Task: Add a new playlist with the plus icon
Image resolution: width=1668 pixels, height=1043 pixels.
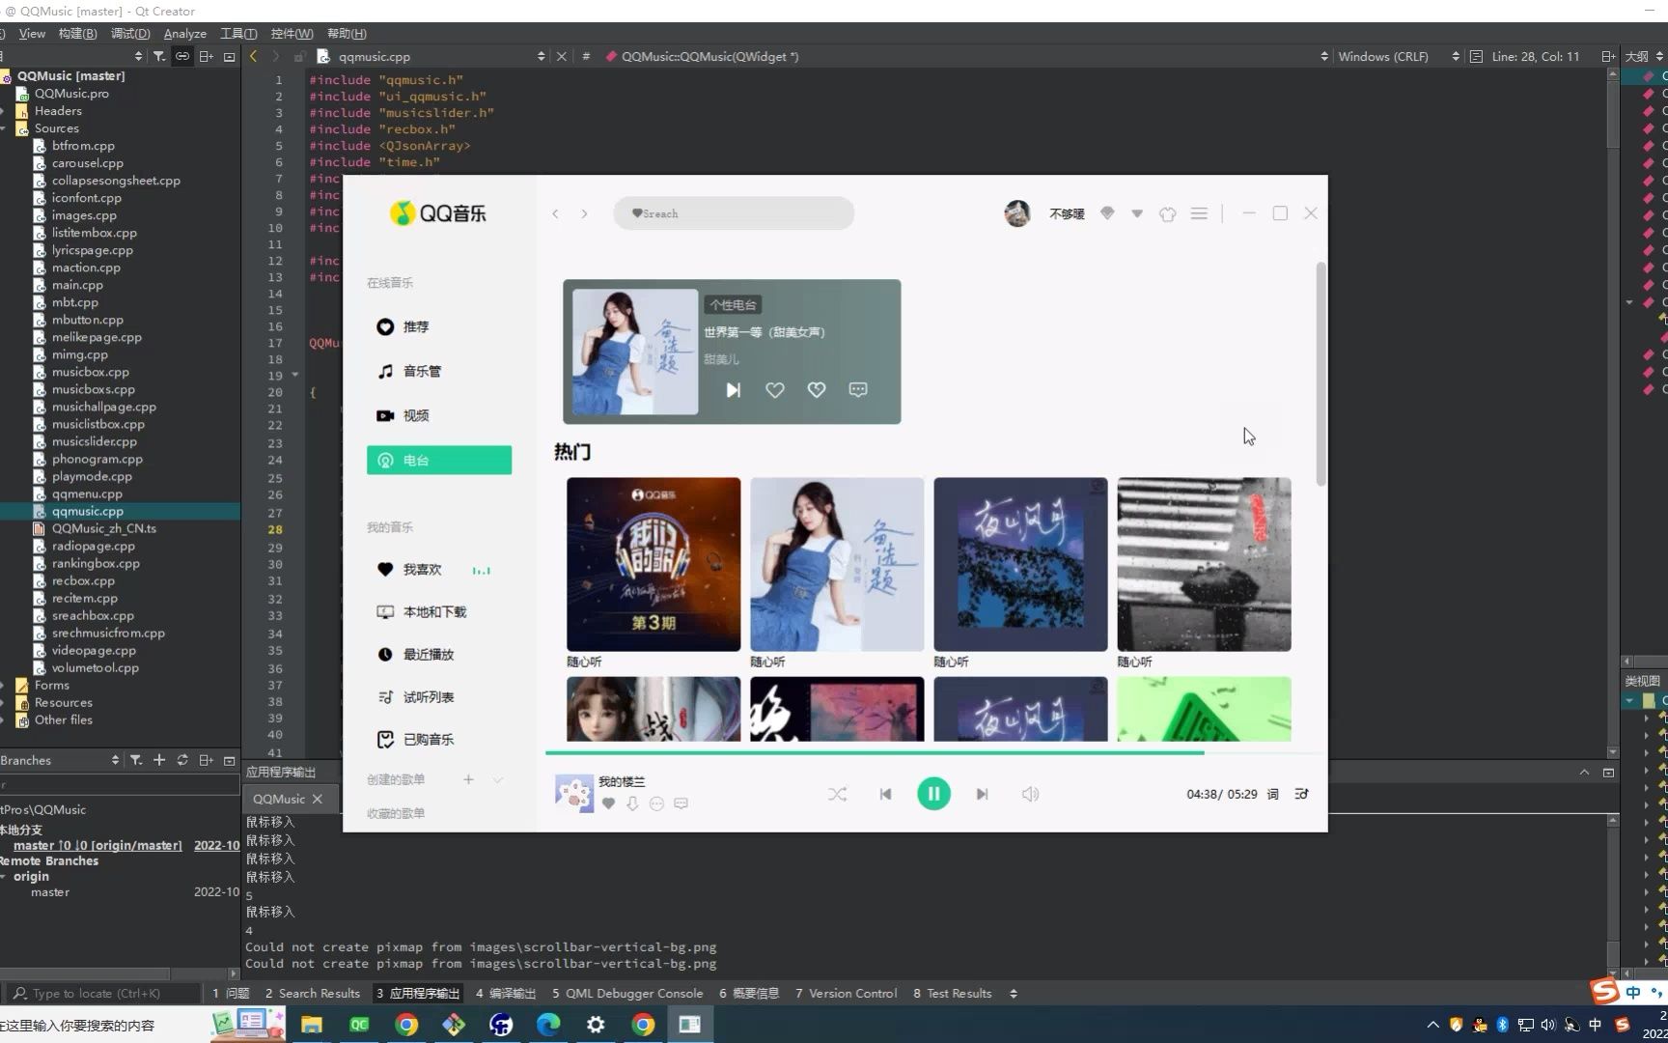Action: pos(468,779)
